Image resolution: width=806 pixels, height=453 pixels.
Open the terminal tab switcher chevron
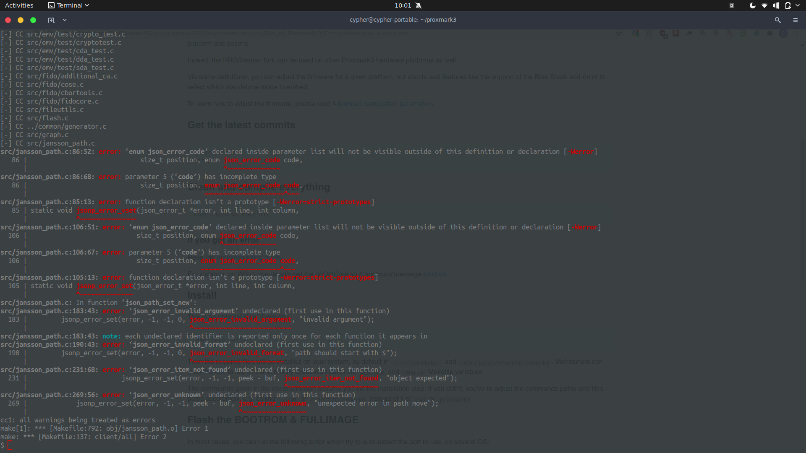pos(65,20)
